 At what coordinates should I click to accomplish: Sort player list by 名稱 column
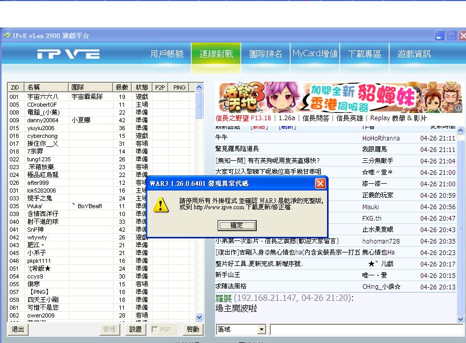(x=46, y=87)
